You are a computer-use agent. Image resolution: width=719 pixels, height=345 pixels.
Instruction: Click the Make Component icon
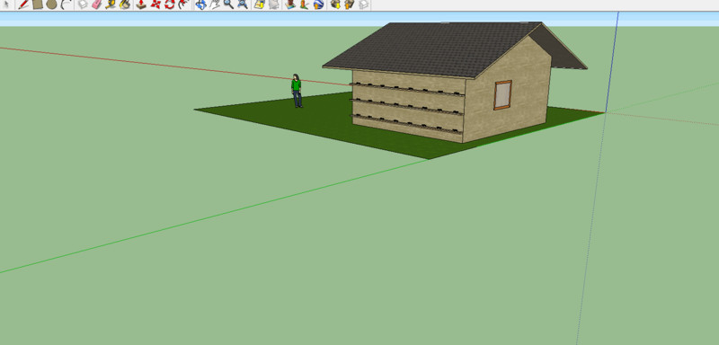pos(83,4)
